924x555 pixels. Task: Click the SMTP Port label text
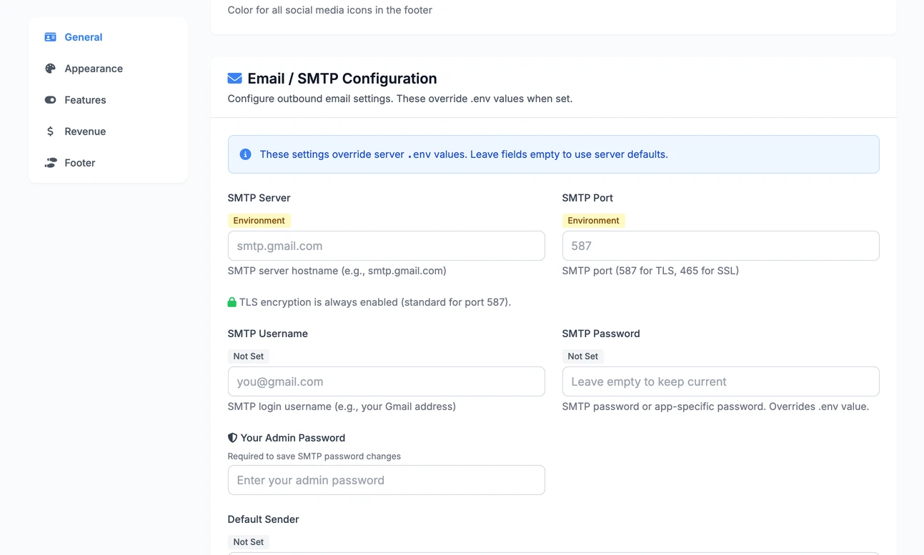coord(587,198)
